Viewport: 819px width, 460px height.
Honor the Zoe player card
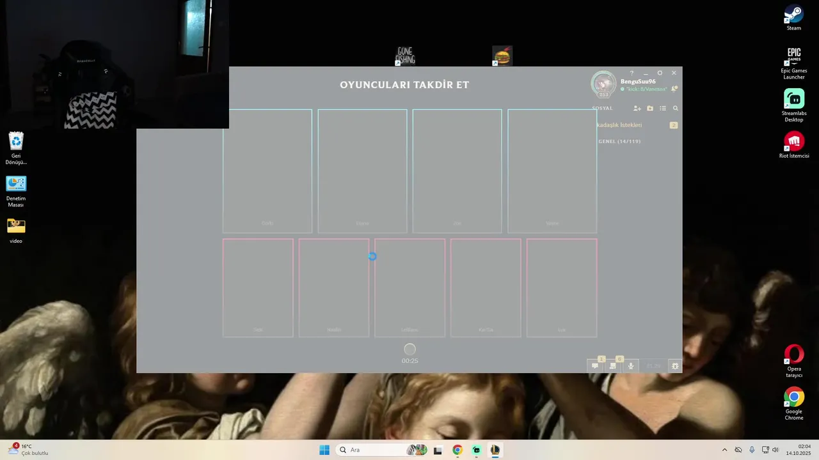[457, 171]
